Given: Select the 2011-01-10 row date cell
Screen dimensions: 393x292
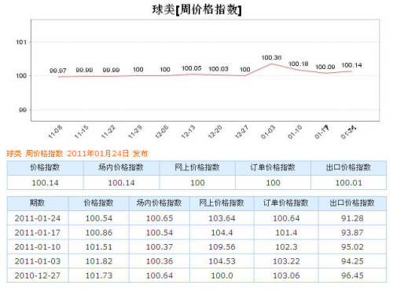Looking at the screenshot, I should click(38, 247).
